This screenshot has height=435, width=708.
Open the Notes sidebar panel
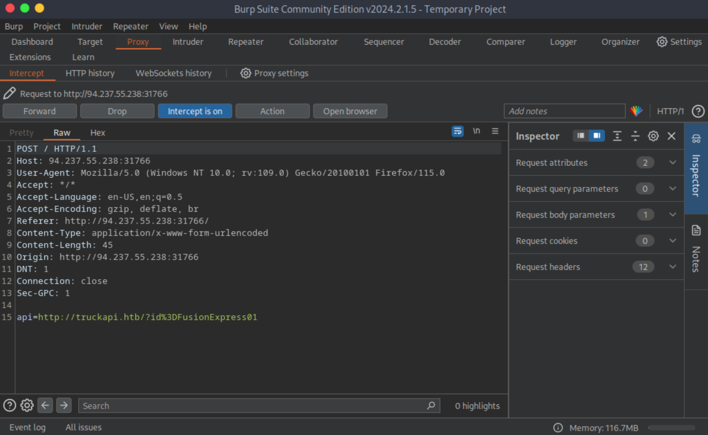[x=696, y=251]
